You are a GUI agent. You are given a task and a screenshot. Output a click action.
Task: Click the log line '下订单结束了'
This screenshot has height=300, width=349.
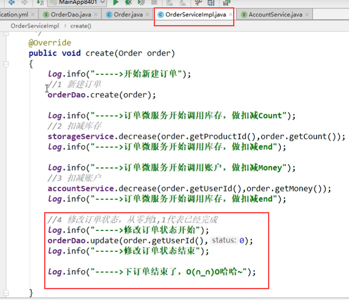(152, 272)
